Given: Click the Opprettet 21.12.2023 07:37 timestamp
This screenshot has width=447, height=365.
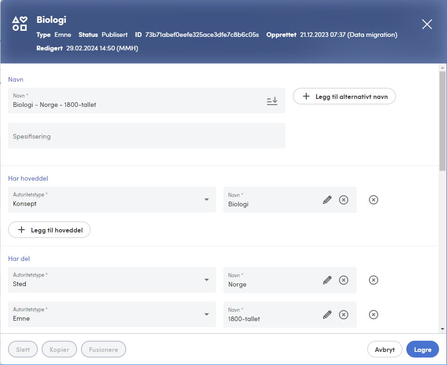Looking at the screenshot, I should 332,35.
